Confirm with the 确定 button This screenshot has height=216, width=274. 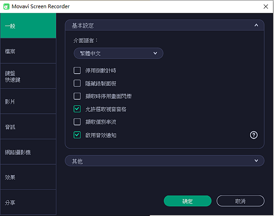point(188,201)
